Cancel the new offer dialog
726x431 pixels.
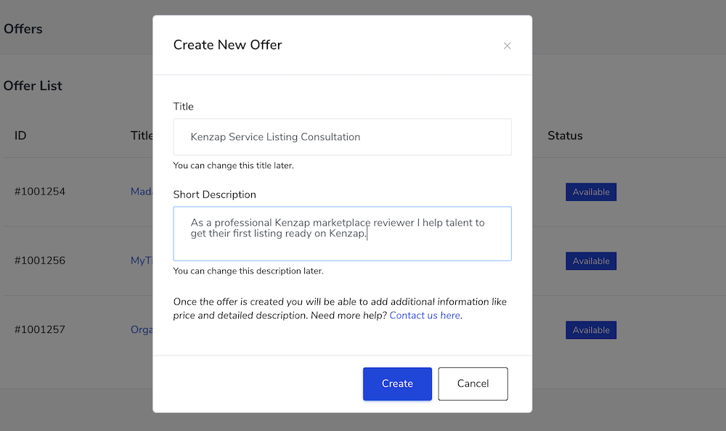pyautogui.click(x=473, y=384)
